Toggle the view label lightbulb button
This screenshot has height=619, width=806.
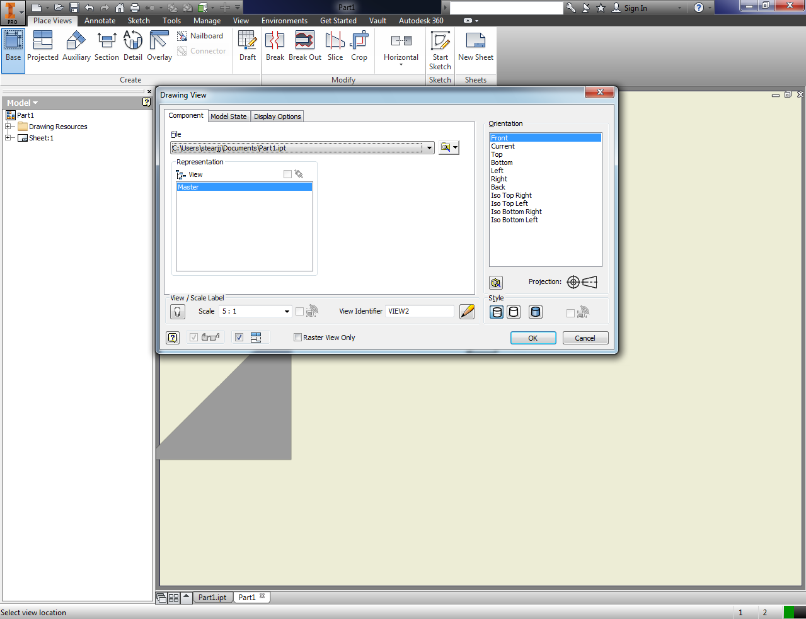pos(177,311)
